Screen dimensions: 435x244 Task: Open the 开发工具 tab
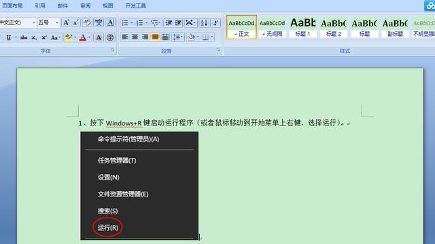135,5
